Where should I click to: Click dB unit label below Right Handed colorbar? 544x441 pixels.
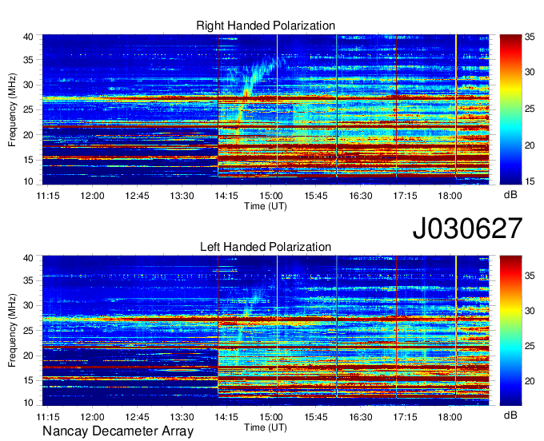(x=510, y=194)
